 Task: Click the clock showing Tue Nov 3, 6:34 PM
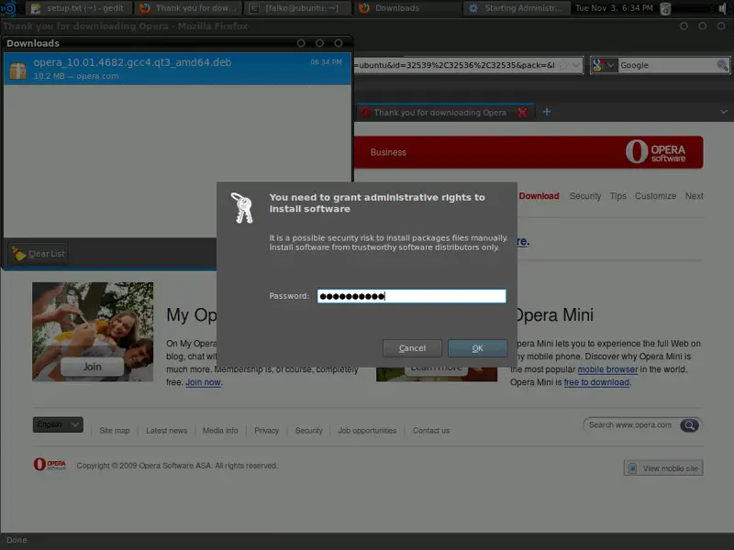coord(614,8)
